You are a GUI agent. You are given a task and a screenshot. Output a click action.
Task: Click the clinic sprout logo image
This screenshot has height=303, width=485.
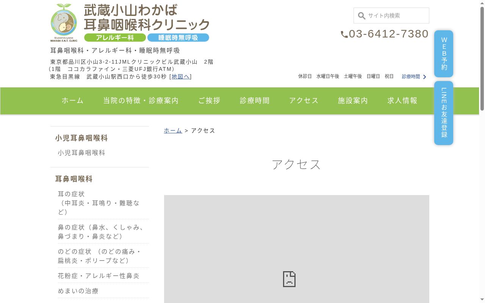point(64,23)
